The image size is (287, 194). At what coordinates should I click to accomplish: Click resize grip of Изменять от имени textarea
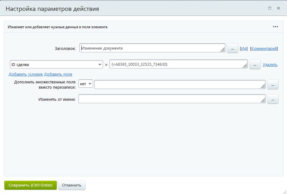(263, 100)
